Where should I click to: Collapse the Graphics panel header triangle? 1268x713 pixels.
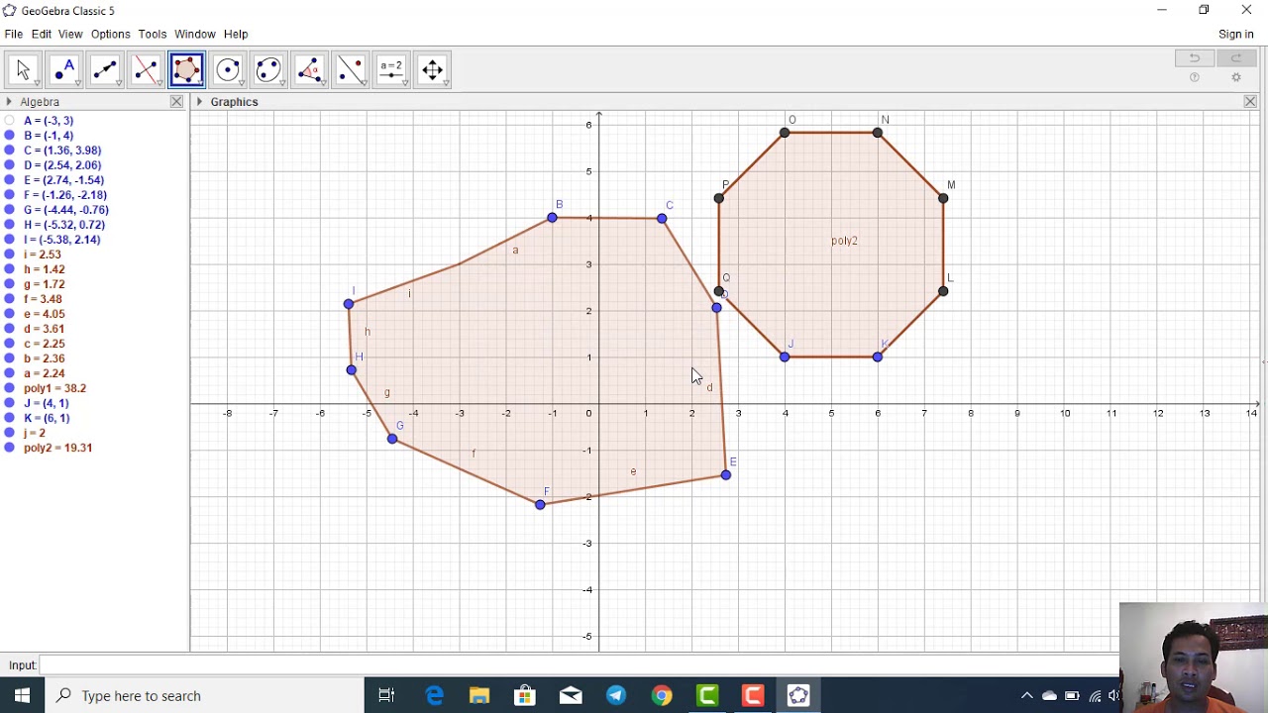pyautogui.click(x=200, y=102)
